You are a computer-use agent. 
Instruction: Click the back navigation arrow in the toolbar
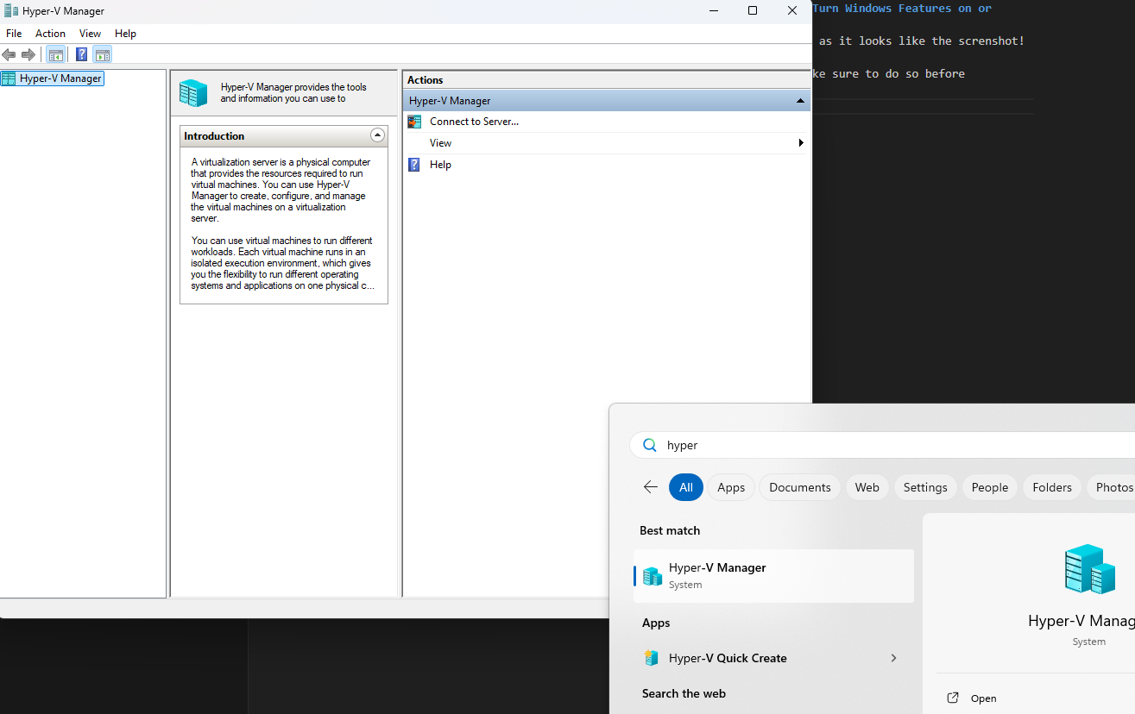click(9, 54)
